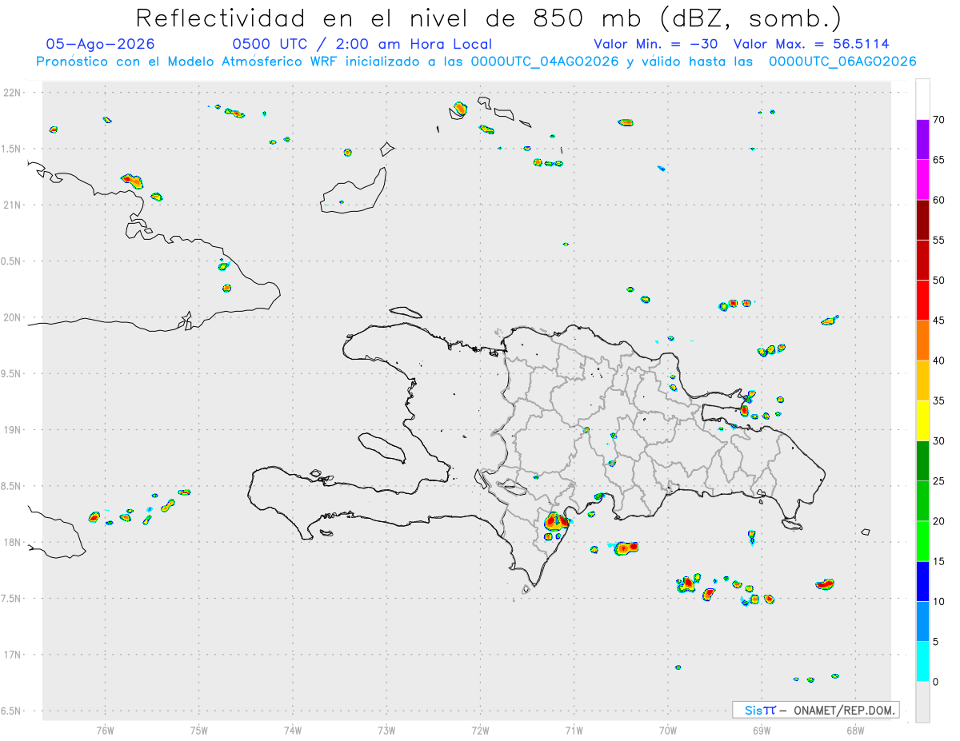Screen dimensions: 960x741
Task: Click the colorbar scale label '10'
Action: pos(939,602)
